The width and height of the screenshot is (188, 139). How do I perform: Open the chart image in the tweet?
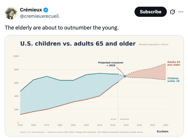pyautogui.click(x=94, y=86)
